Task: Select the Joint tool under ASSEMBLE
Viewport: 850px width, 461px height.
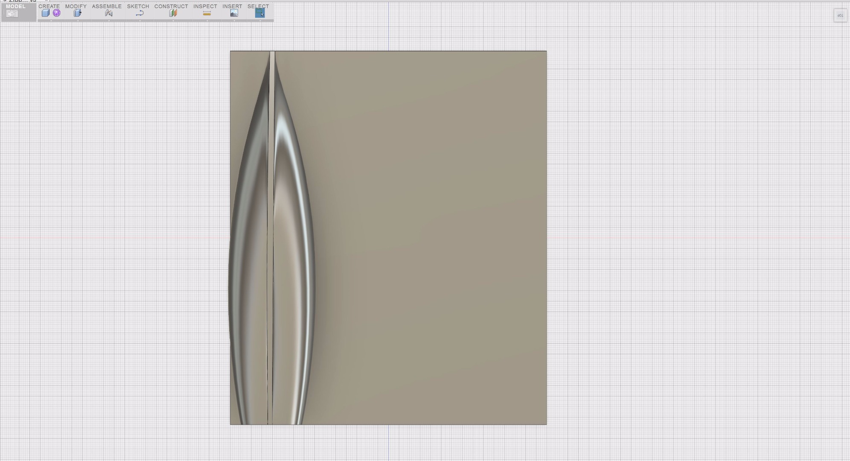Action: click(x=109, y=13)
